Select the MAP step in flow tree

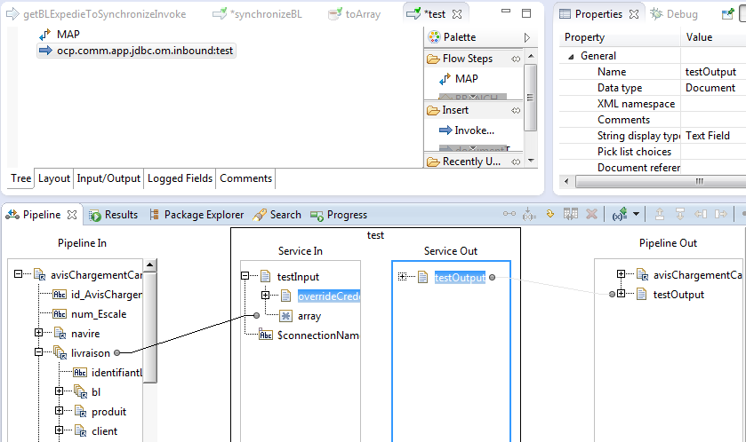click(x=60, y=35)
